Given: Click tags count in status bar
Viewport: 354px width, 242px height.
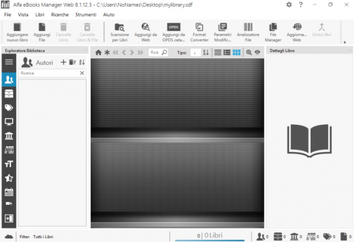Looking at the screenshot, I should tap(329, 237).
